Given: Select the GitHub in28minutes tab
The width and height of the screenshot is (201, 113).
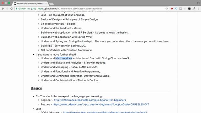Looking at the screenshot, I should [x=30, y=3].
